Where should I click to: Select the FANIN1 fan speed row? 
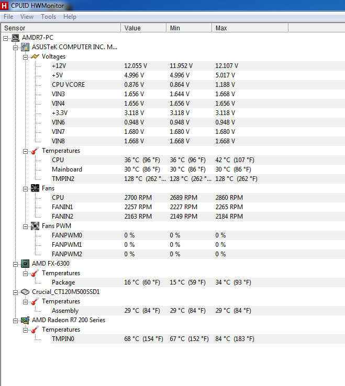62,207
